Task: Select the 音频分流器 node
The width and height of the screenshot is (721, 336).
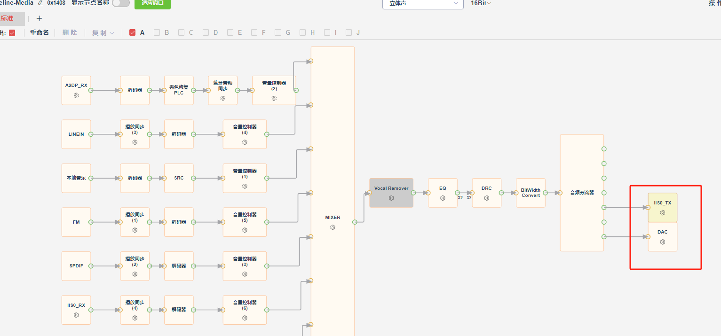Action: pos(582,193)
